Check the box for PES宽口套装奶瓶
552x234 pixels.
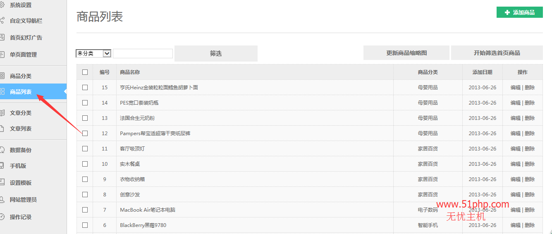(x=85, y=103)
